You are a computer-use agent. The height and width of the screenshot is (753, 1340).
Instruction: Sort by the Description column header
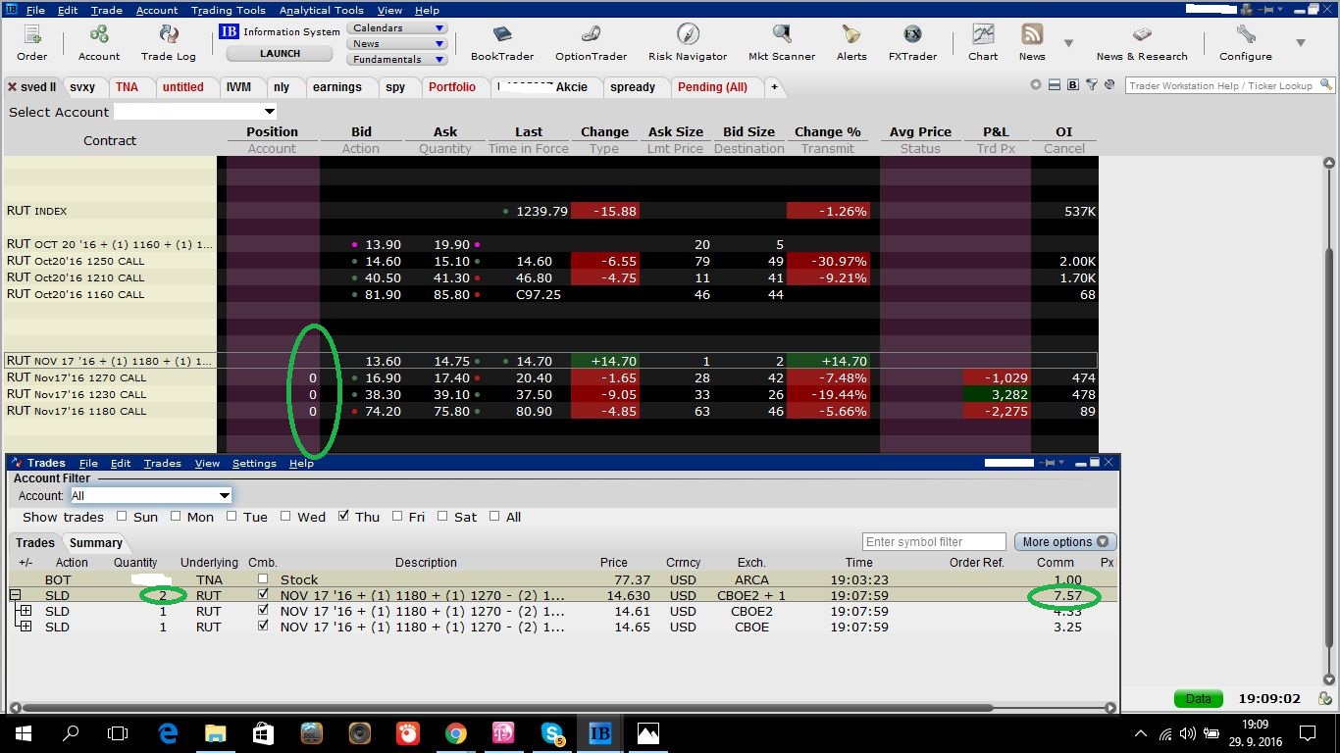(x=426, y=563)
